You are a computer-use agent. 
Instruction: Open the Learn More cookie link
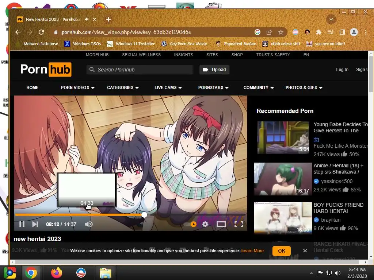point(253,251)
